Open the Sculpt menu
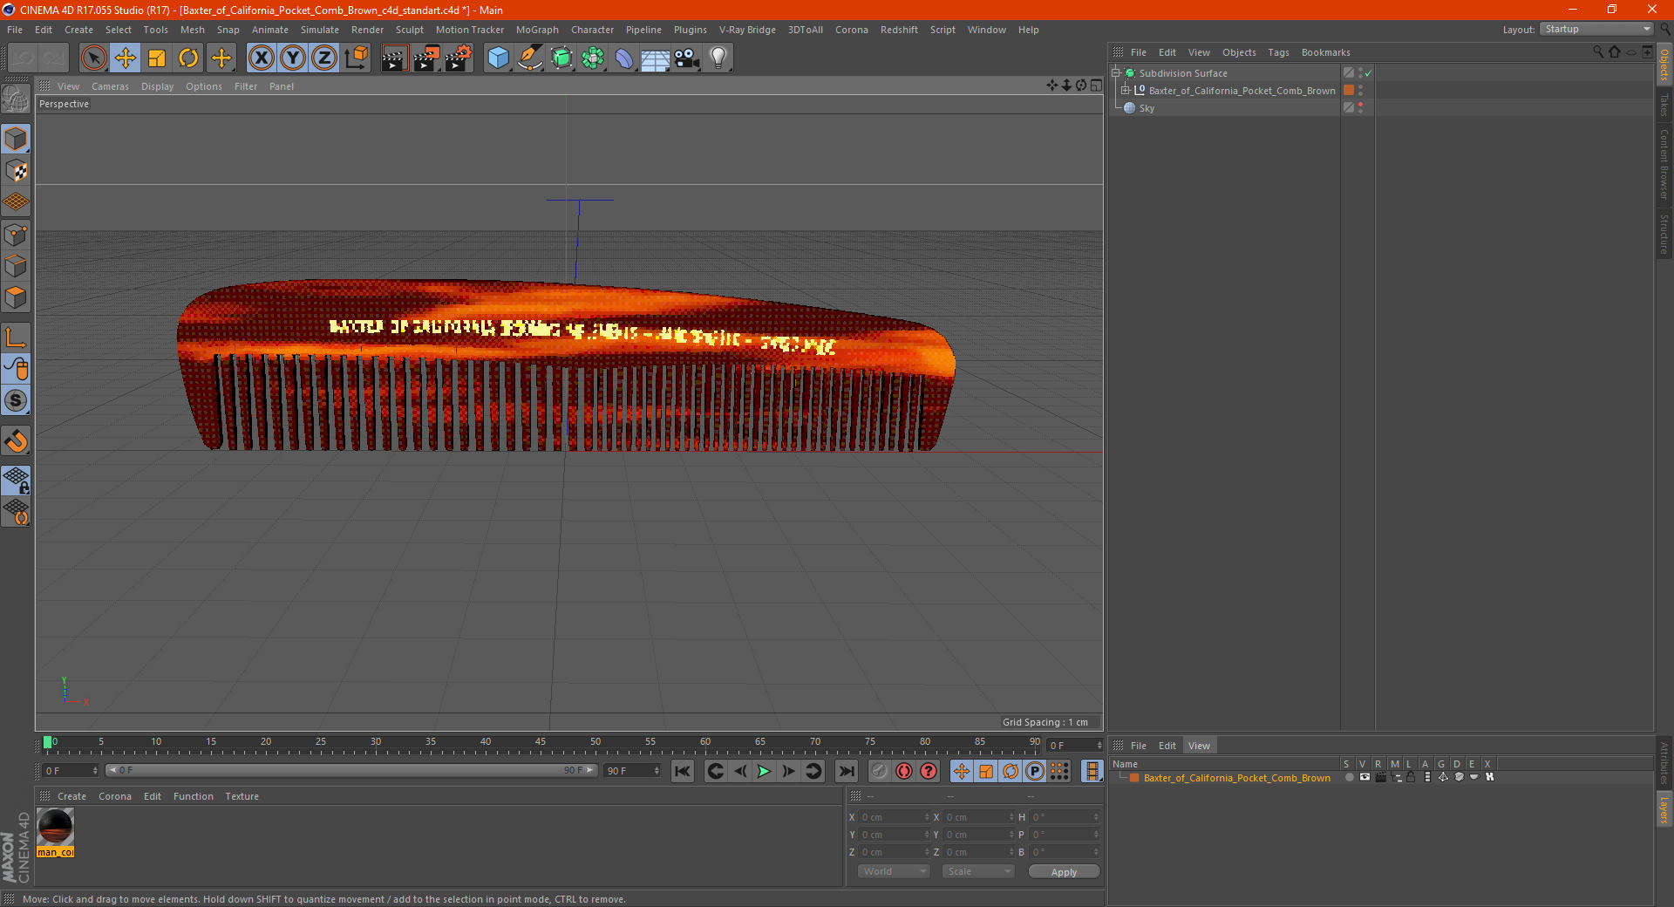This screenshot has height=907, width=1674. [x=409, y=30]
